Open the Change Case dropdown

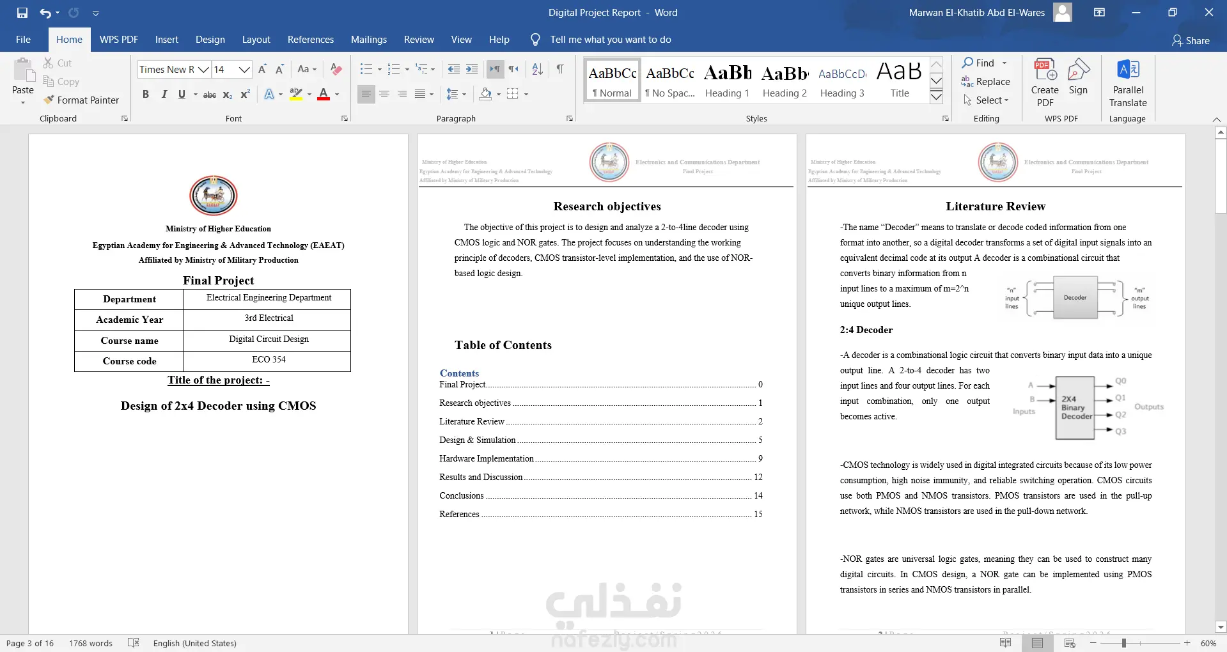coord(307,69)
